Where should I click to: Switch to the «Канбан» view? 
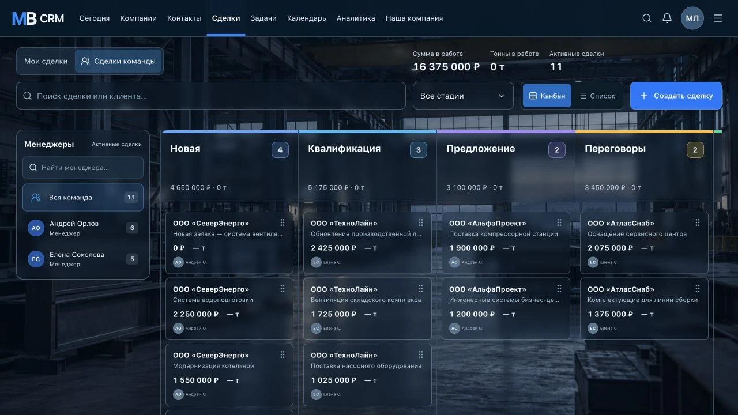[x=547, y=96]
